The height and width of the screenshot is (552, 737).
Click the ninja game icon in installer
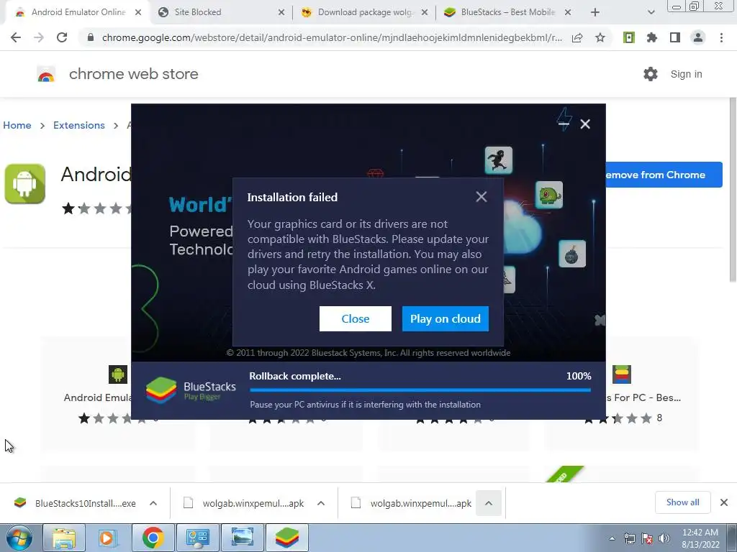pyautogui.click(x=498, y=160)
